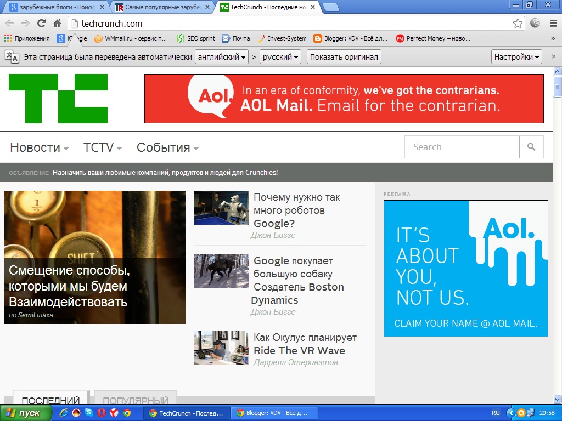Click the AOL Mail red banner
This screenshot has height=421, width=562.
pyautogui.click(x=344, y=99)
